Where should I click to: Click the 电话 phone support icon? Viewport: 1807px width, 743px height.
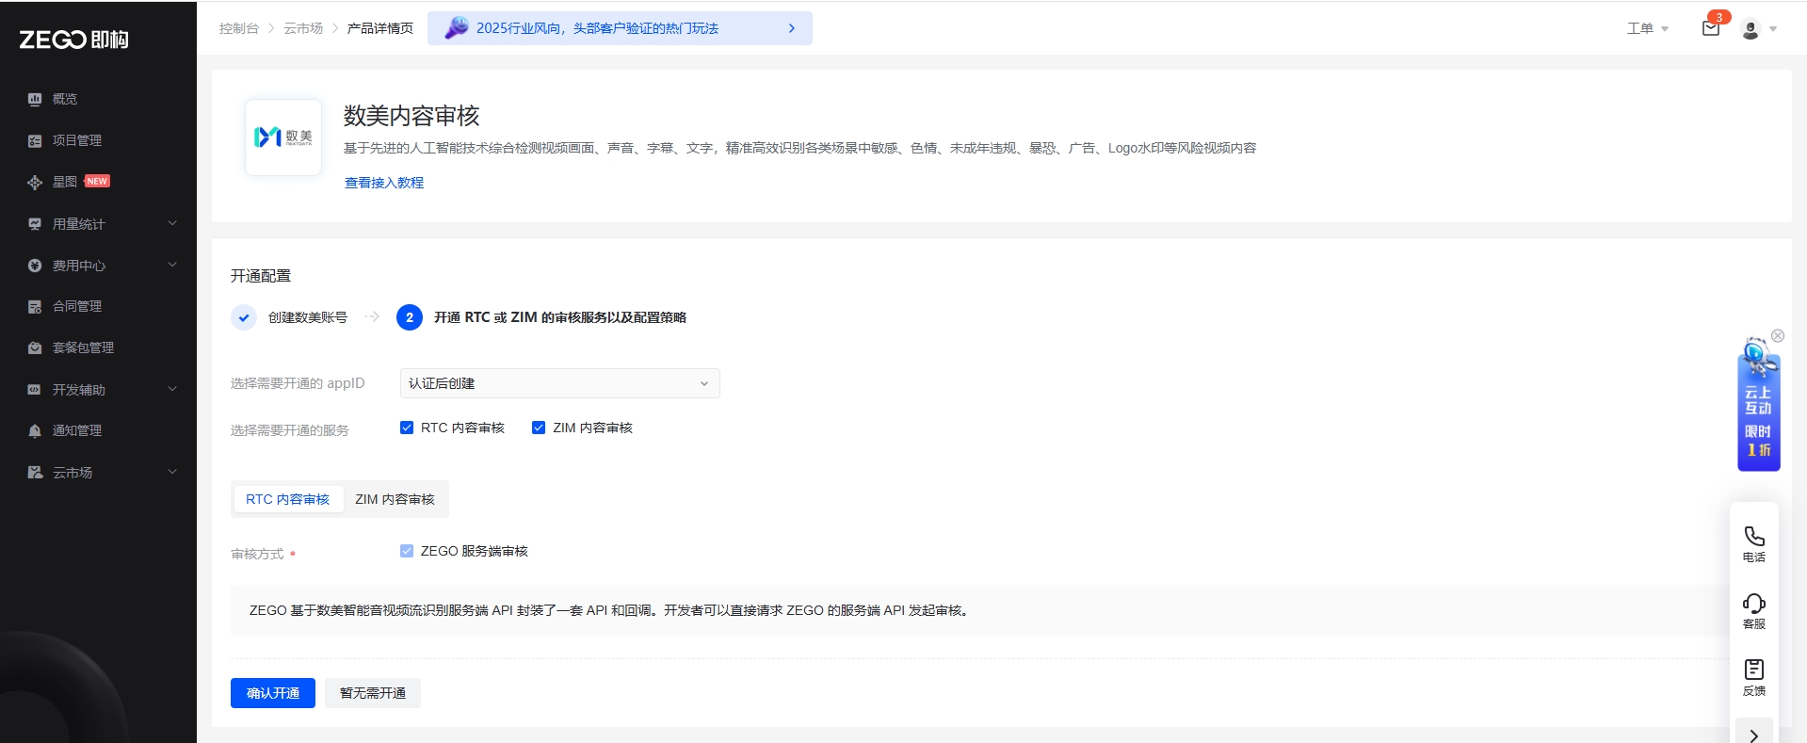click(1753, 542)
